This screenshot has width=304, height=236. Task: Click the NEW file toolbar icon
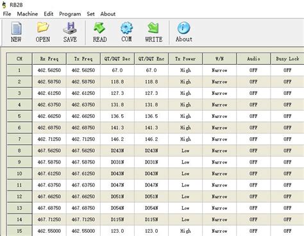(16, 32)
